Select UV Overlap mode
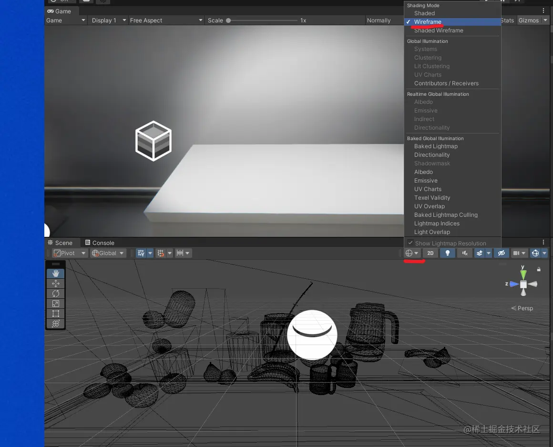This screenshot has height=447, width=553. (x=452, y=206)
